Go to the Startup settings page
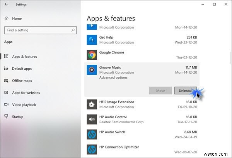Viewport: 232px width, 158px height. [x=18, y=117]
